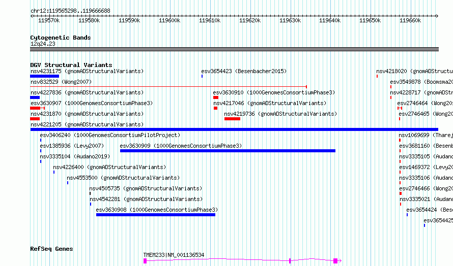Click nsv4226400 gnomAD variant label
This screenshot has height=266, width=453.
coord(109,167)
